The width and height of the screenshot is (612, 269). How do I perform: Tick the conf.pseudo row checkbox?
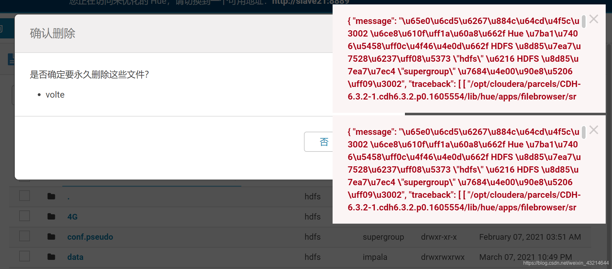[25, 236]
